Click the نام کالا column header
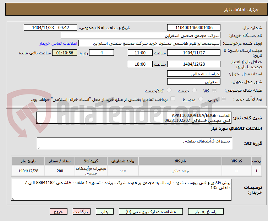268x221 pixels. click(180, 161)
